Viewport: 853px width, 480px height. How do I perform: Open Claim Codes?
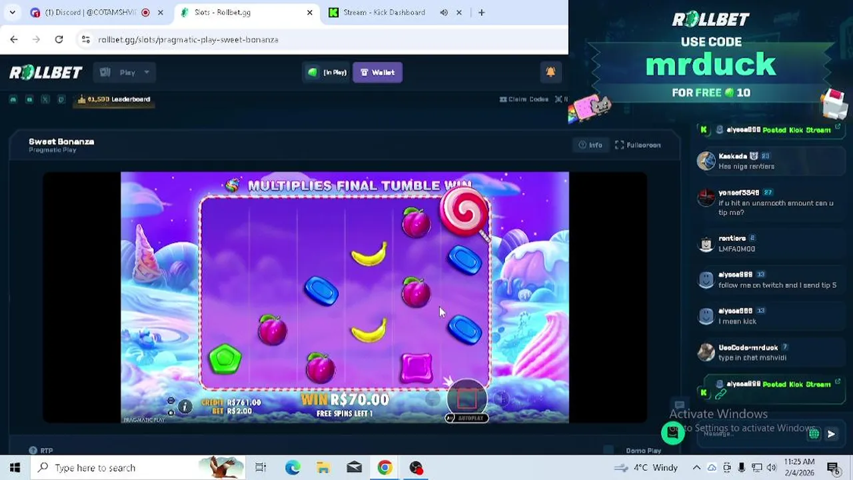click(x=524, y=99)
